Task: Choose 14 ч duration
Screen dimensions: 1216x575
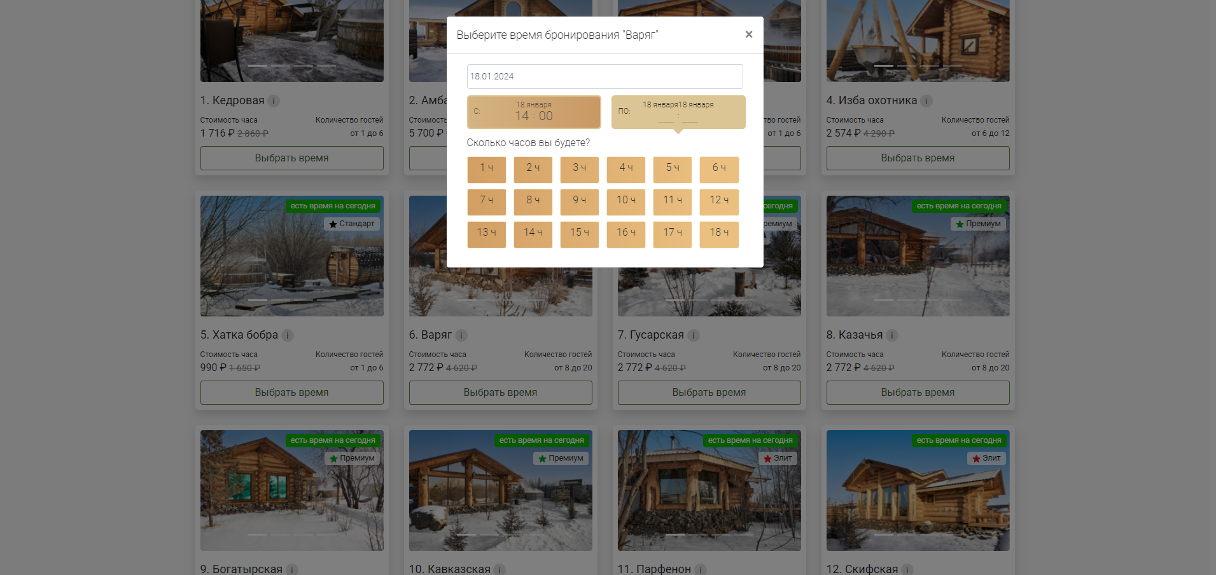Action: coord(533,234)
